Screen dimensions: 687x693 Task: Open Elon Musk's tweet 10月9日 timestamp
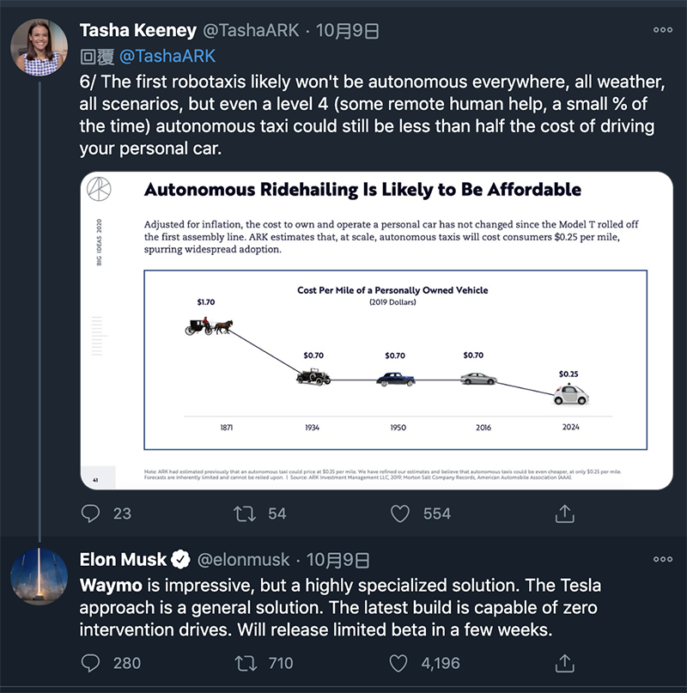tap(337, 560)
